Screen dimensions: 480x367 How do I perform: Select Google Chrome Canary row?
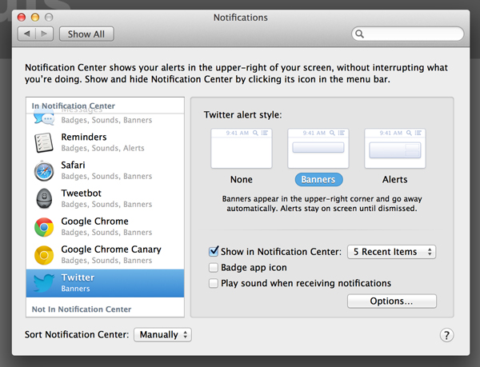105,255
